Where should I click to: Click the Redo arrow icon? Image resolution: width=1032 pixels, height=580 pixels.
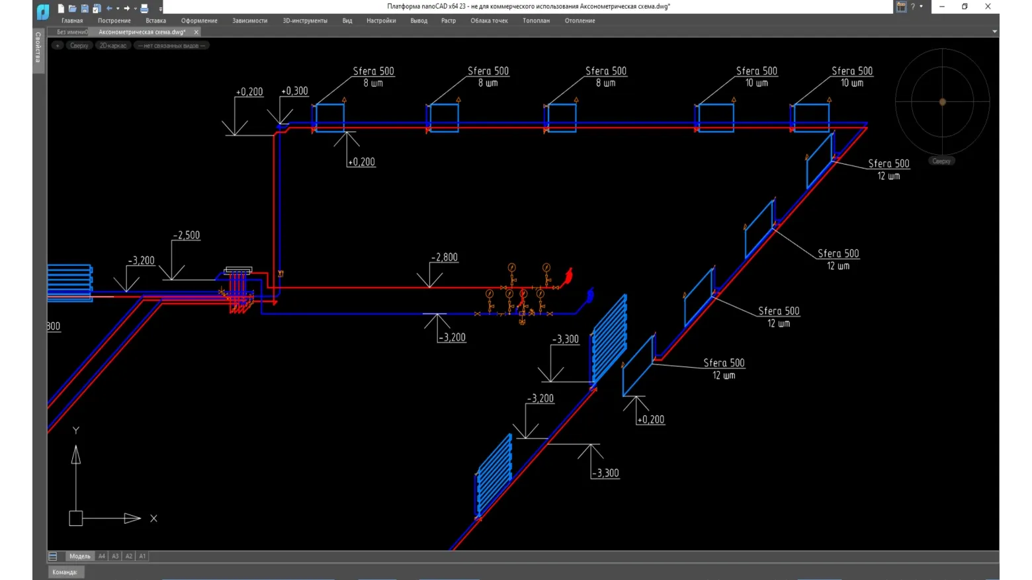click(127, 9)
